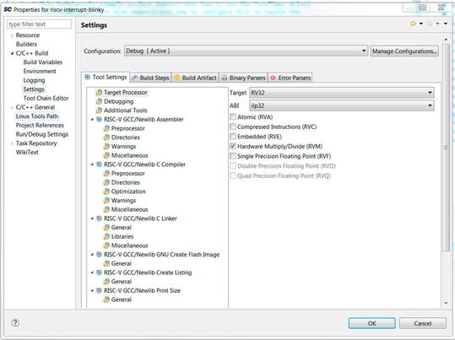Screen dimensions: 455x340
Task: Click the Debugging settings icon
Action: pyautogui.click(x=99, y=101)
